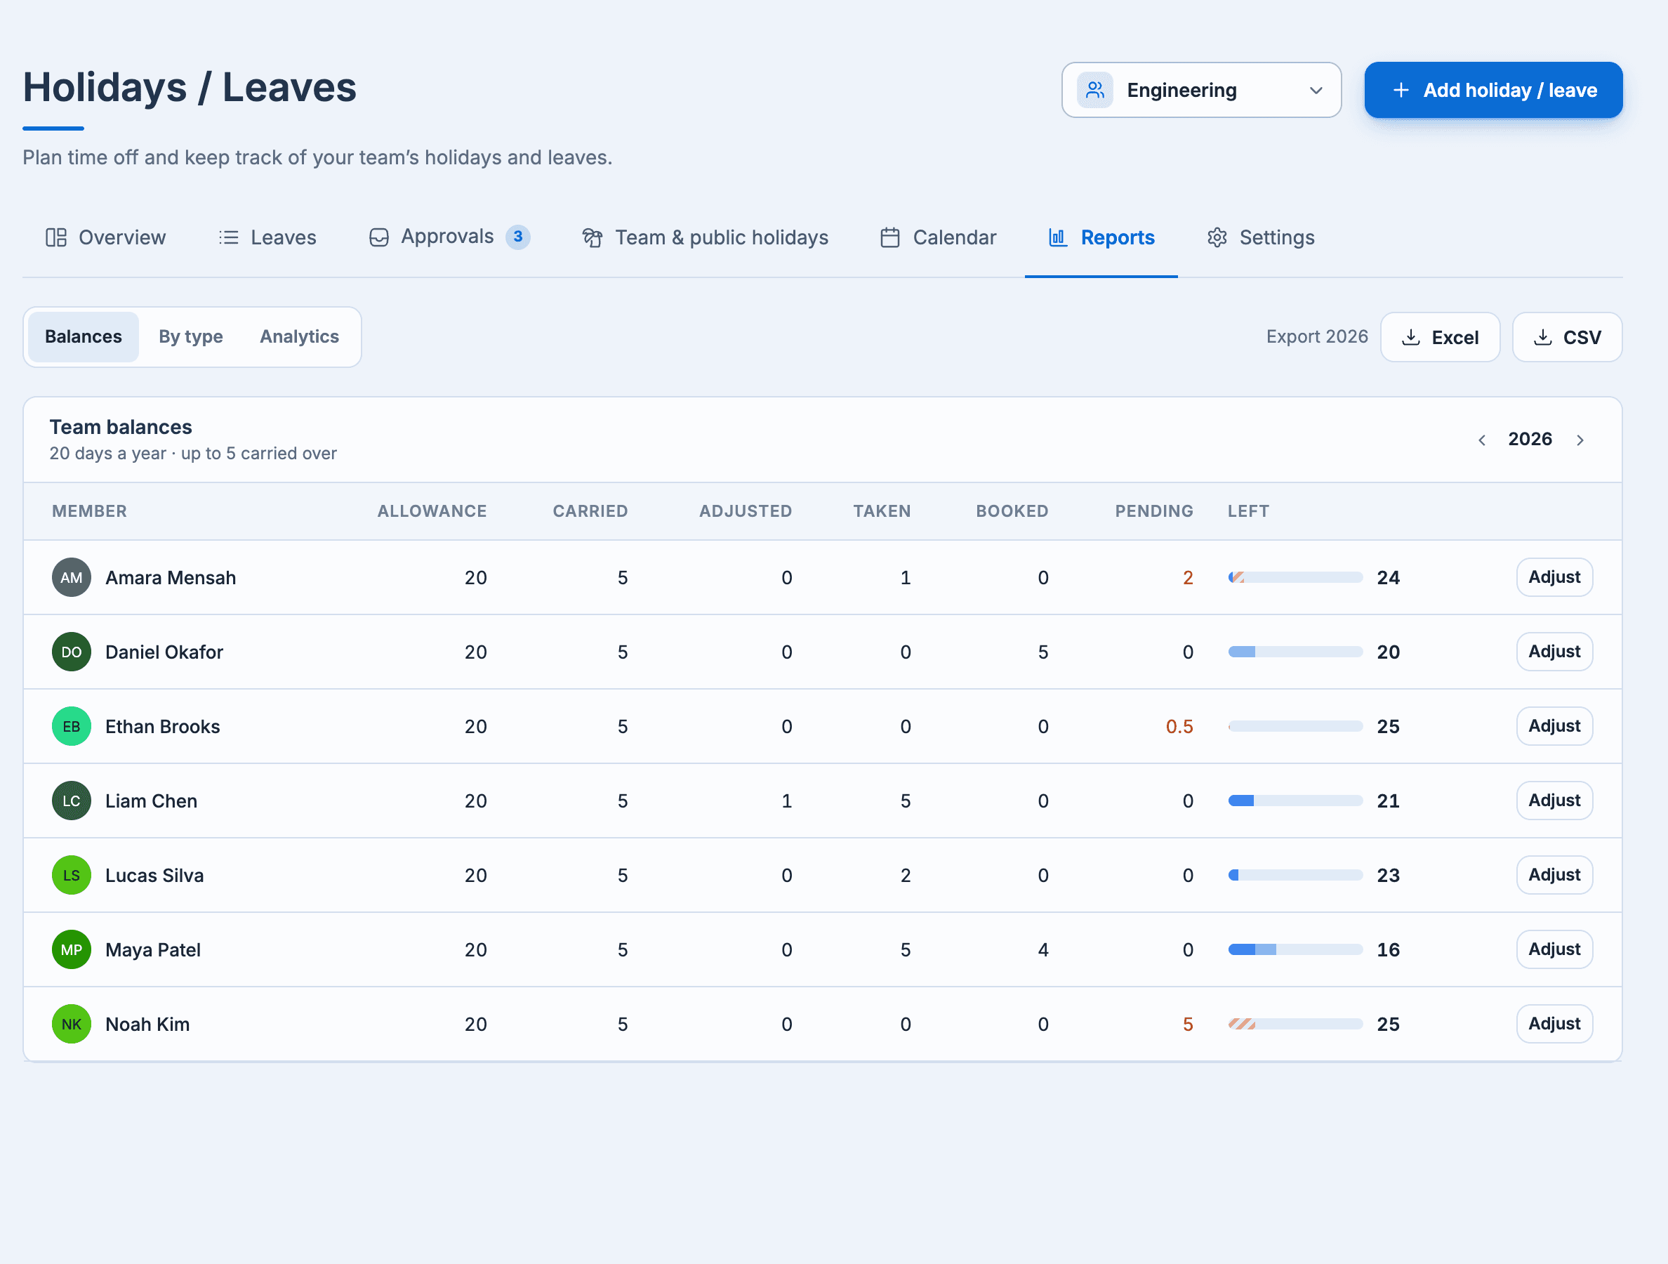1668x1264 pixels.
Task: Adjust Liam Chen's balance
Action: click(1554, 800)
